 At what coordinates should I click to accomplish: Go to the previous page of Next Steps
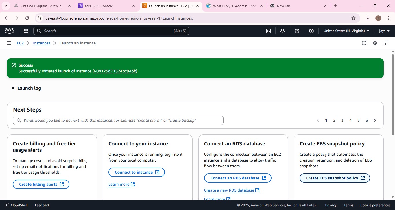318,120
